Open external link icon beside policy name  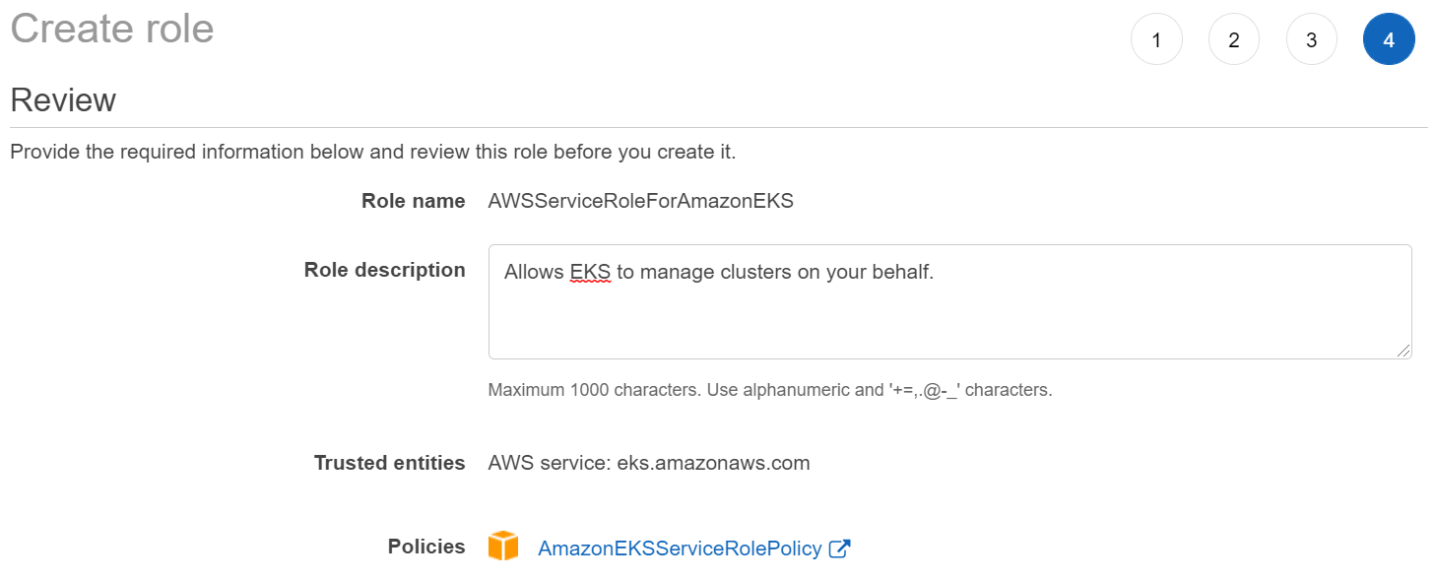(840, 549)
